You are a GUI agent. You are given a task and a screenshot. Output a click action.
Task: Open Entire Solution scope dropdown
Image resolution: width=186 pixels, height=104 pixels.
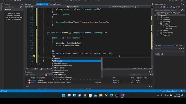(34, 75)
